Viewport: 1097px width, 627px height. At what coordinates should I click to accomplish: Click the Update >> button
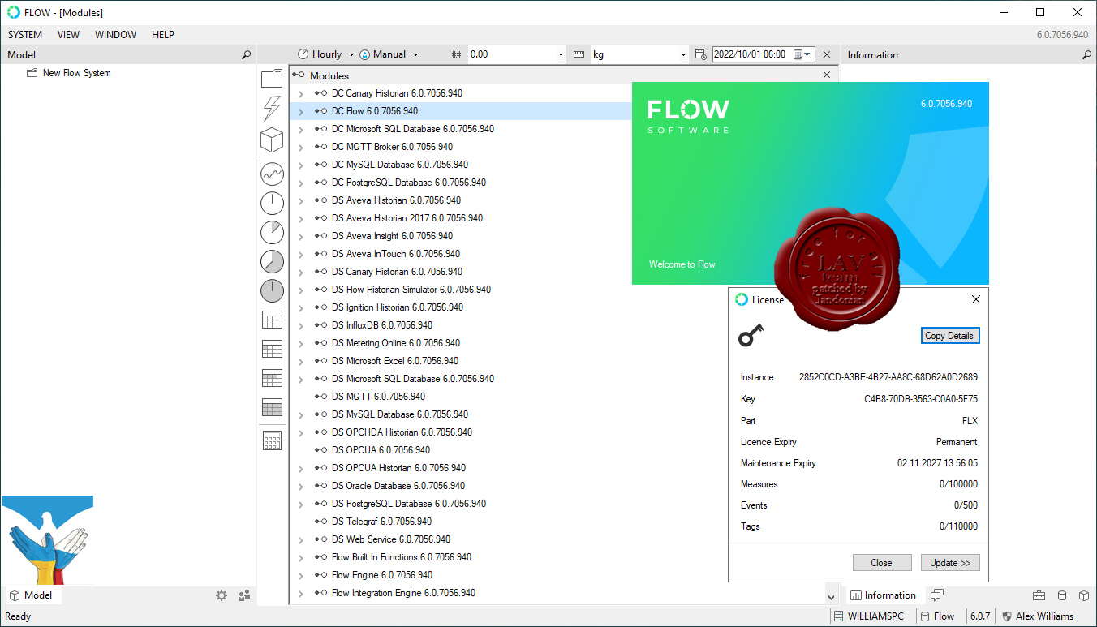950,563
